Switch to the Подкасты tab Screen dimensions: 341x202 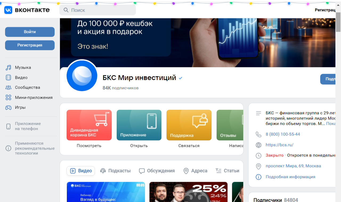pos(115,171)
